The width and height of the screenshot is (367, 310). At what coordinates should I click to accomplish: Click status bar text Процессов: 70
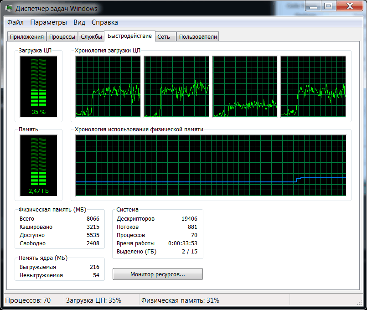[28, 300]
